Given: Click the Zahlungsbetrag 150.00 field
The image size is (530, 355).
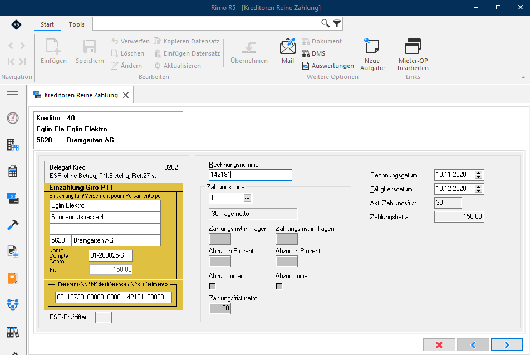Looking at the screenshot, I should pos(459,216).
